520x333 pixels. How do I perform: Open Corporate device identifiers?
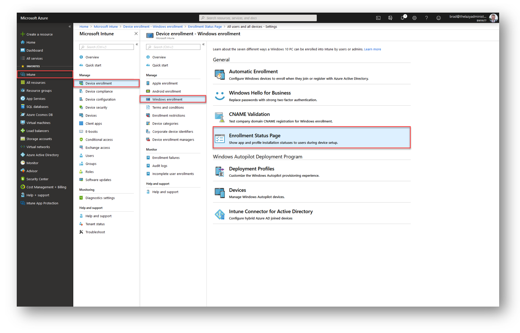173,131
